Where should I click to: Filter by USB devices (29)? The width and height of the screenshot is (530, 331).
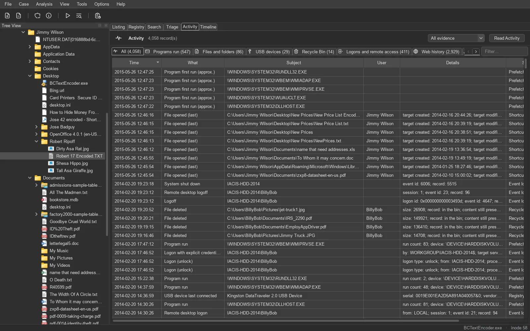pyautogui.click(x=269, y=52)
